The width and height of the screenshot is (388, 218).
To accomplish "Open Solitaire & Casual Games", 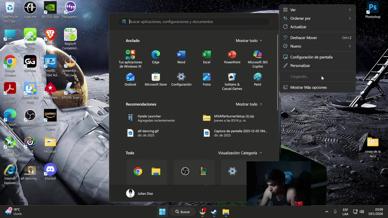I will (232, 81).
